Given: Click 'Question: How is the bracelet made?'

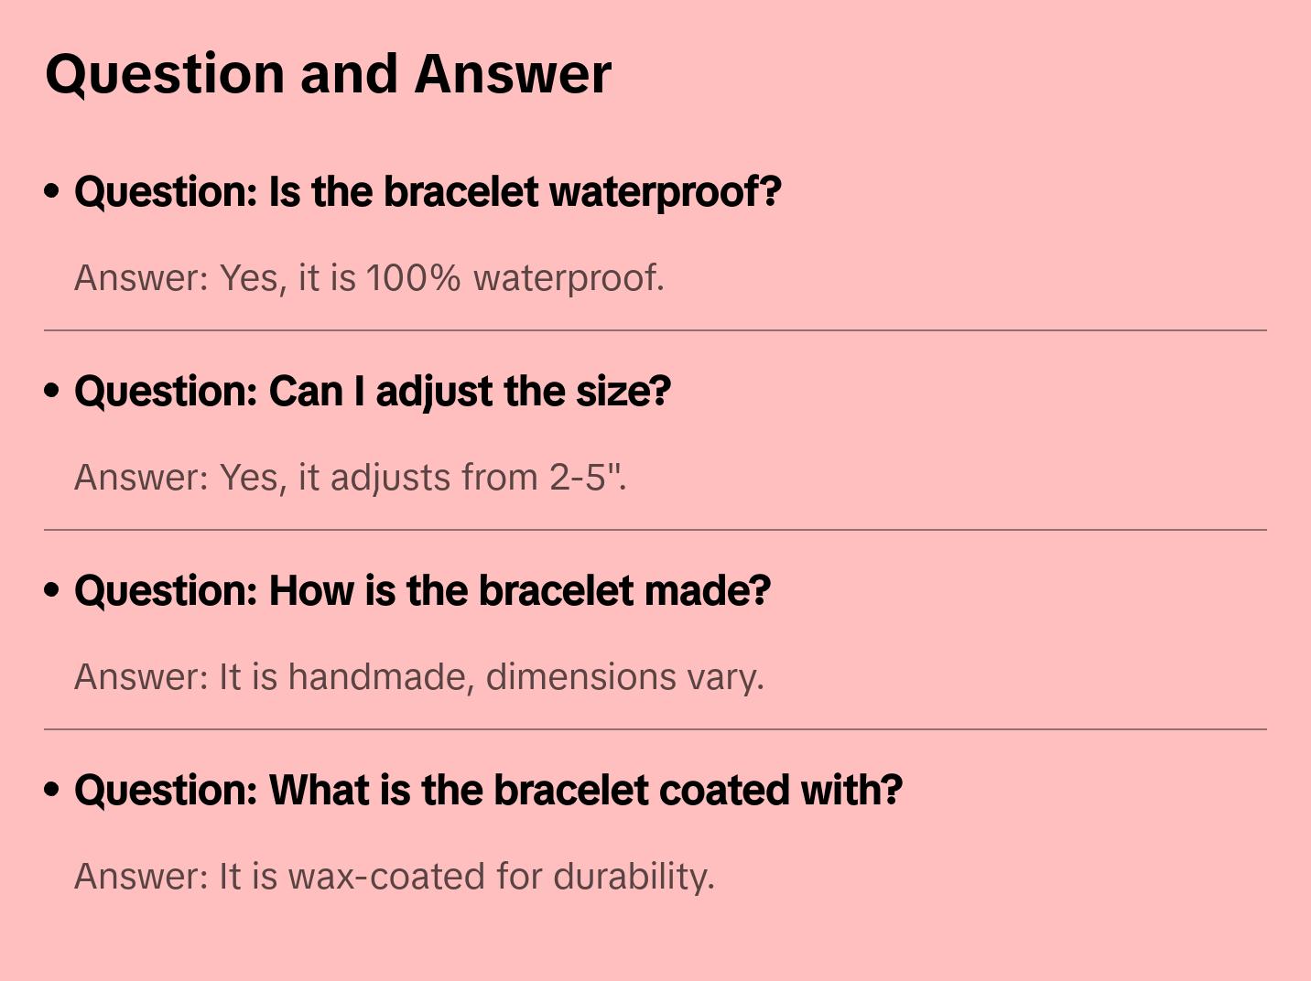Looking at the screenshot, I should (422, 591).
